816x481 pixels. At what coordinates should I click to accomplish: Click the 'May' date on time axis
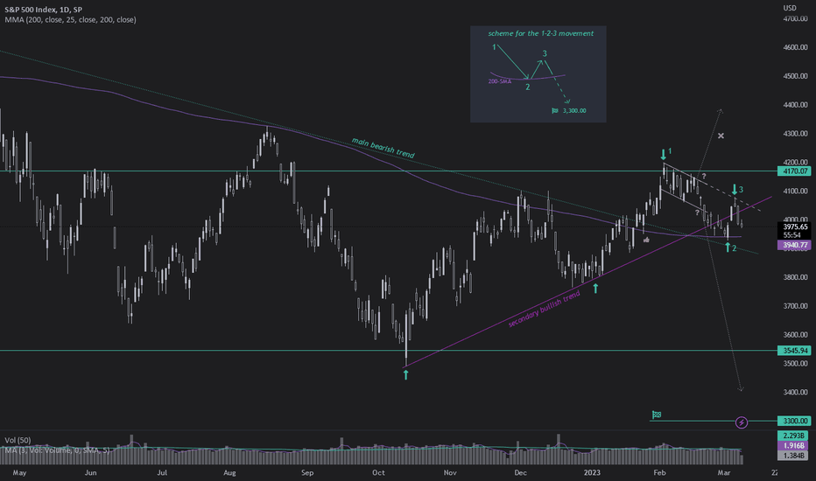[x=19, y=472]
